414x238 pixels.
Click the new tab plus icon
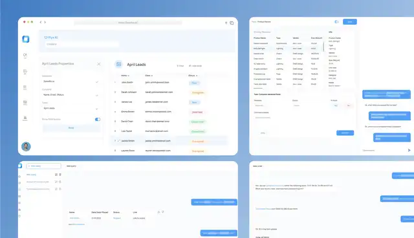[226, 23]
